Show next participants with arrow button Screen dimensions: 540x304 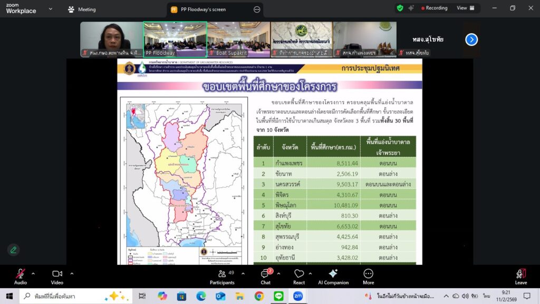click(471, 40)
